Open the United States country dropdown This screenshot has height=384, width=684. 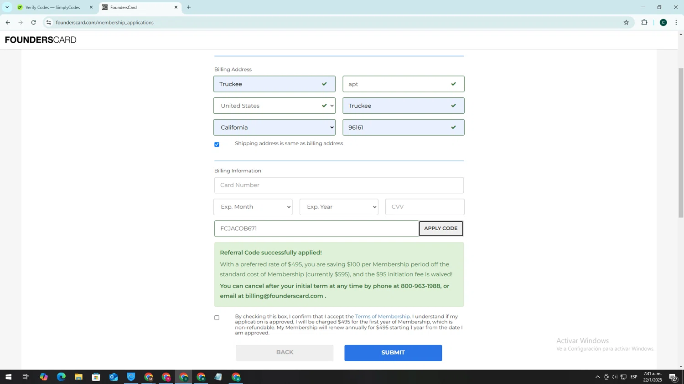click(275, 106)
